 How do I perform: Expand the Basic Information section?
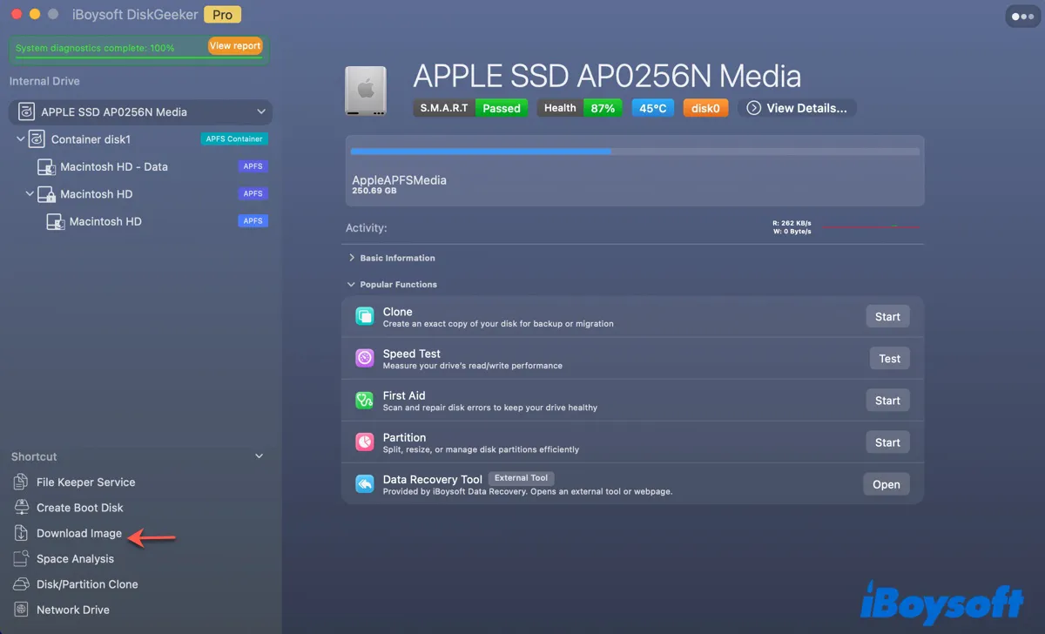coord(352,258)
